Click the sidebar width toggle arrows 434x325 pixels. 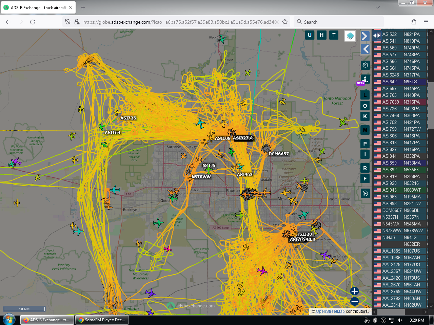coord(377,35)
